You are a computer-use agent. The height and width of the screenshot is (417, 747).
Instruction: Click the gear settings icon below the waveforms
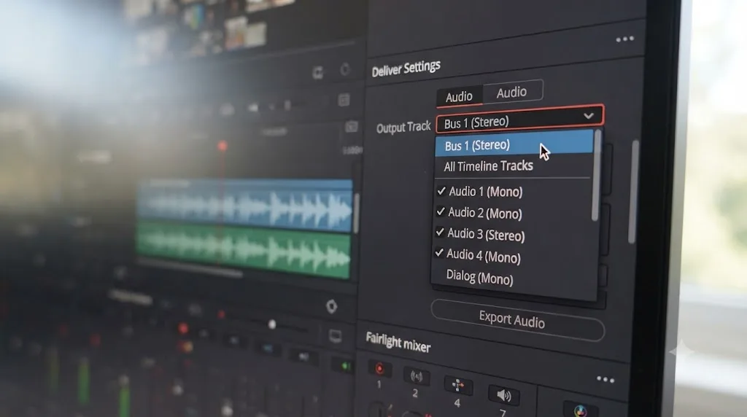coord(332,306)
